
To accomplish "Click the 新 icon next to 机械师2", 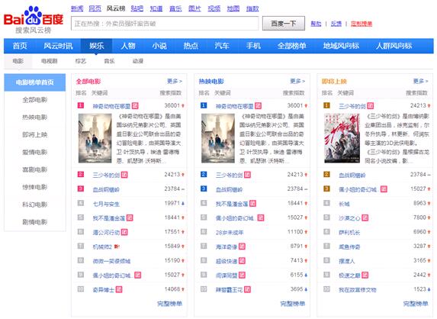I will 117,246.
